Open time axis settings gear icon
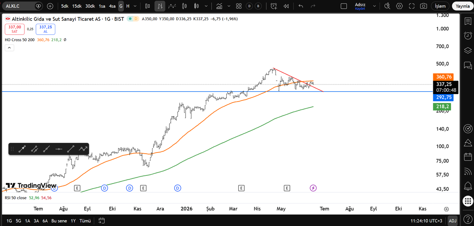 446,209
